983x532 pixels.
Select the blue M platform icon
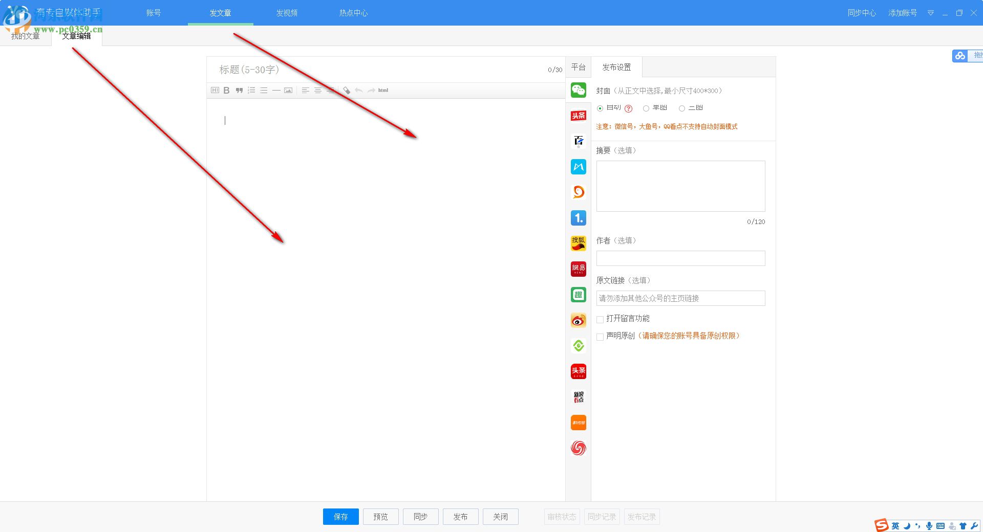click(x=579, y=167)
